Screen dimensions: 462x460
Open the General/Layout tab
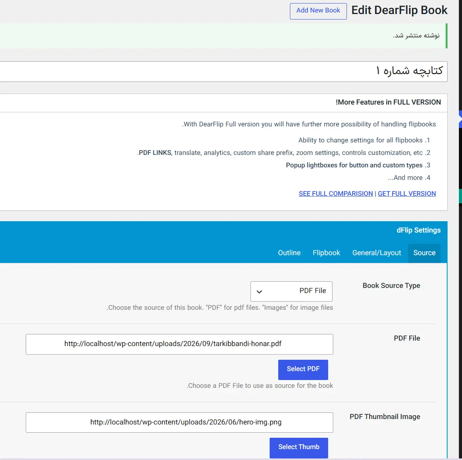click(377, 253)
